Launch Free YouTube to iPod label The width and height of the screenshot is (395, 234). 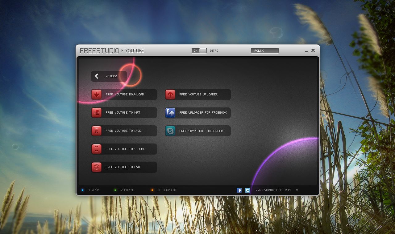pyautogui.click(x=123, y=131)
